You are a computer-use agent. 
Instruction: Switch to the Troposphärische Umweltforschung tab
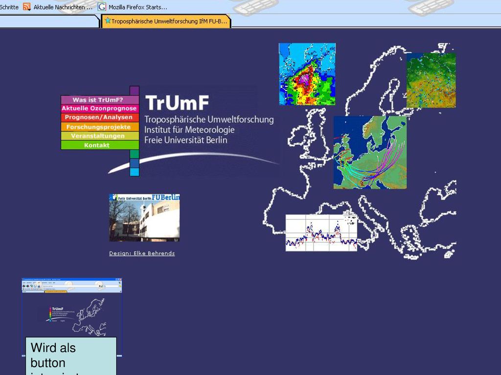(x=166, y=21)
